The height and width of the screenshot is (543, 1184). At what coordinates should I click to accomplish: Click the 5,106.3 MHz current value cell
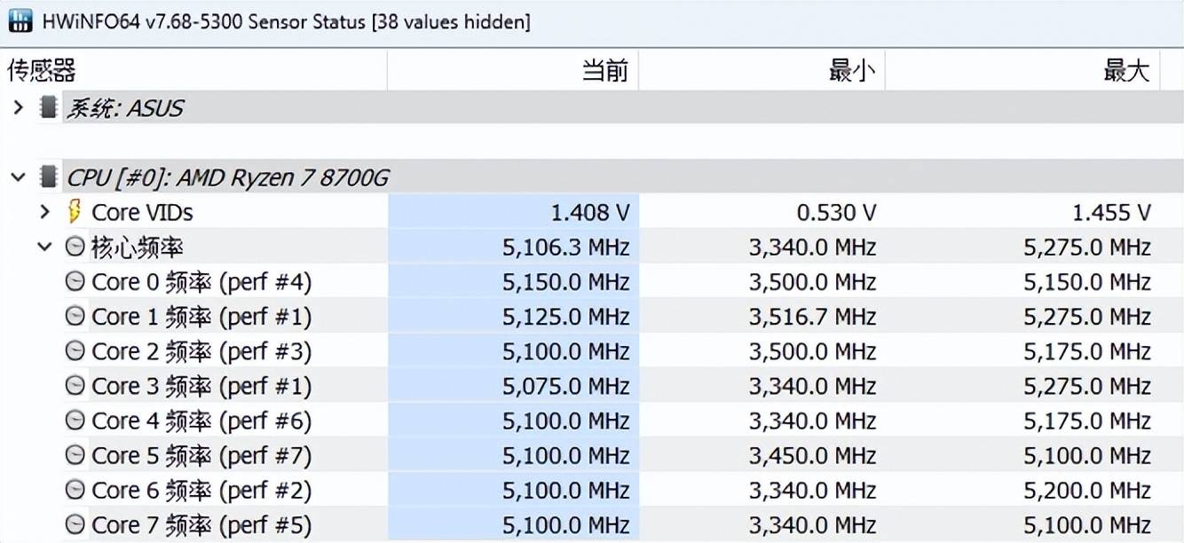click(565, 248)
